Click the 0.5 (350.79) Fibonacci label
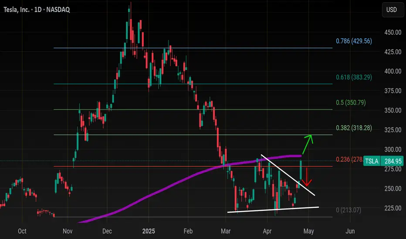 tap(351, 103)
